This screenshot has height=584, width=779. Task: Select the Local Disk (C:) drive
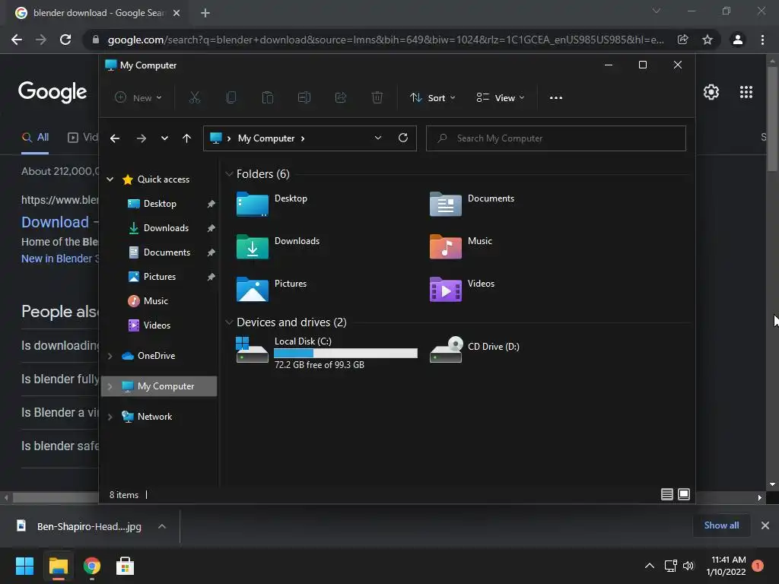pyautogui.click(x=327, y=352)
